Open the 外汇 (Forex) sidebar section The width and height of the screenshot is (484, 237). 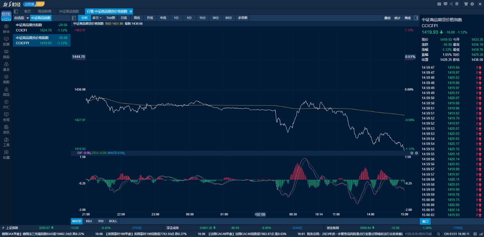click(6, 104)
